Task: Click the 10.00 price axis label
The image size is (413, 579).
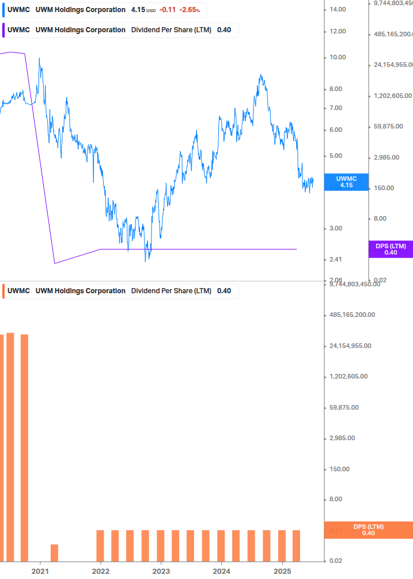Action: [338, 57]
